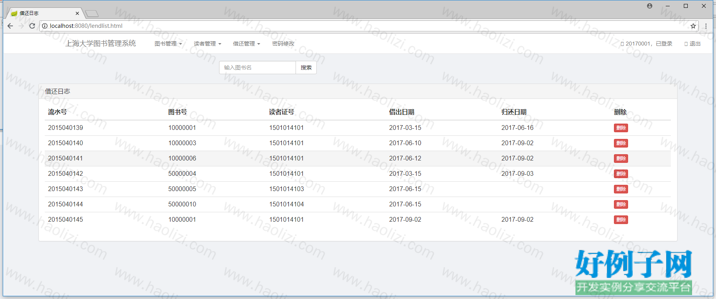Delete record 2015040144 with 删除
This screenshot has height=299, width=716.
coord(621,204)
